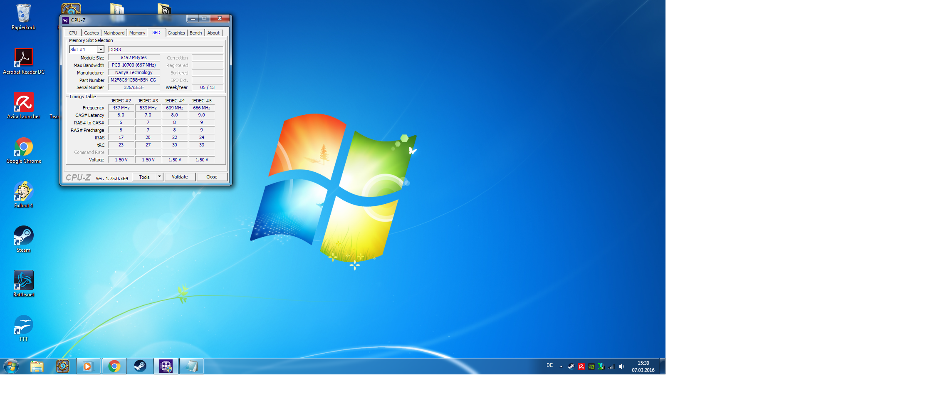This screenshot has height=416, width=945.
Task: Select the Battle.net desktop shortcut
Action: click(23, 284)
